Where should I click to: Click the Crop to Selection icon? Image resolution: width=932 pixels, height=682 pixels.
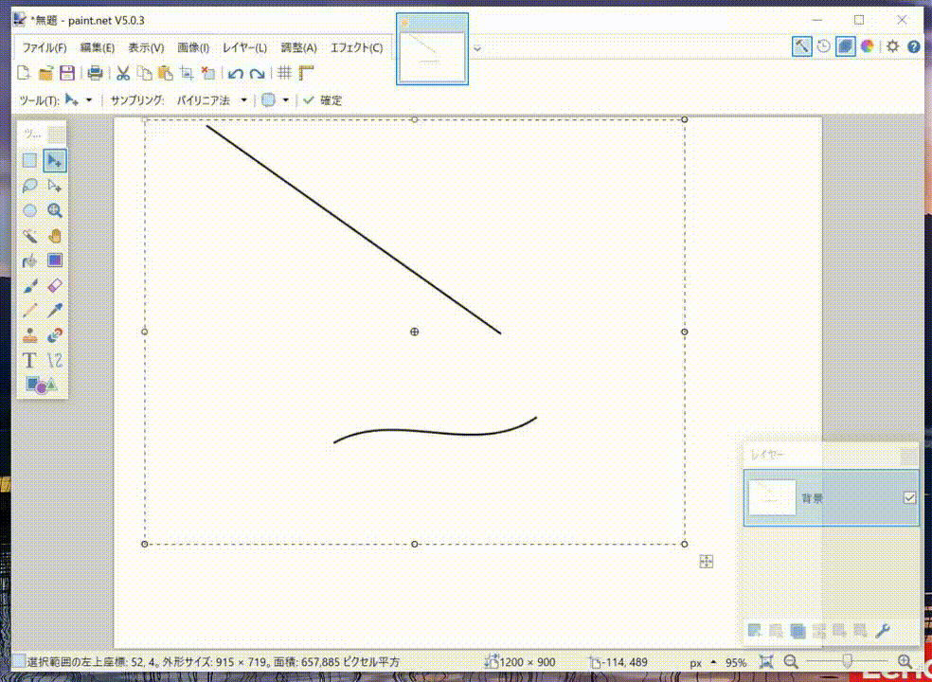tap(188, 73)
